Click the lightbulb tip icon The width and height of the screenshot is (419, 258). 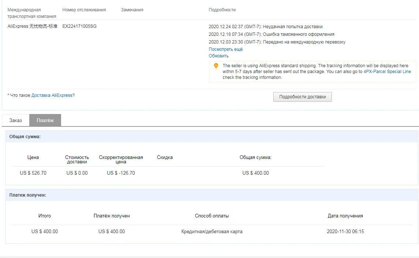[x=216, y=66]
